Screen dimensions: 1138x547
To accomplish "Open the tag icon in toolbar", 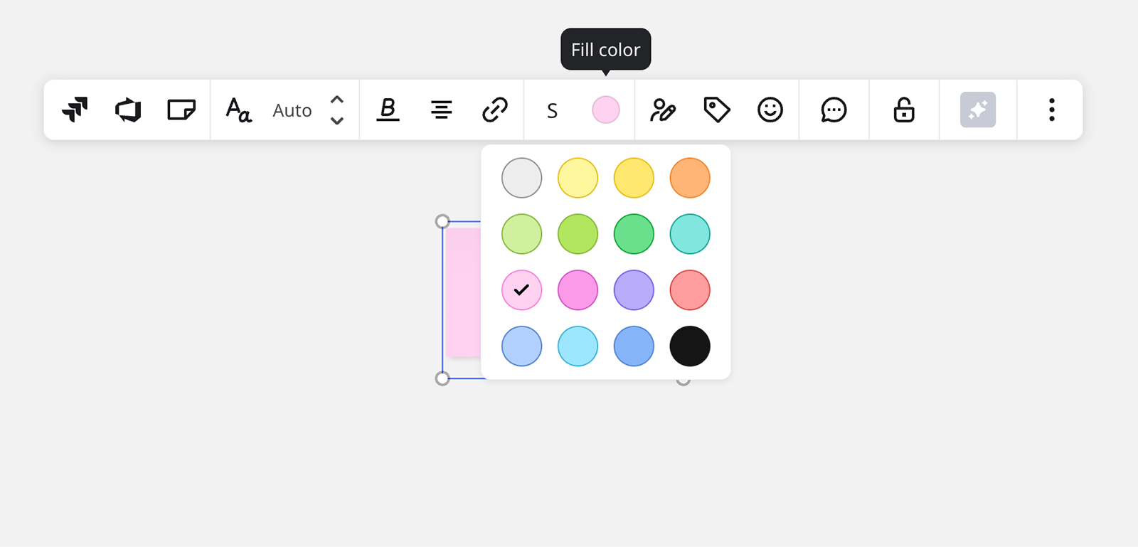I will [716, 110].
